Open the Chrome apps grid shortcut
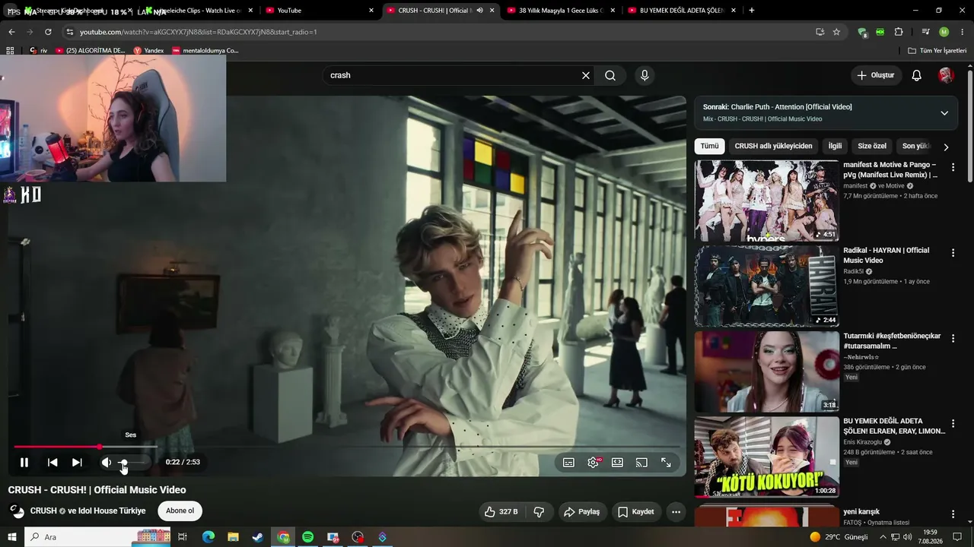The height and width of the screenshot is (547, 974). (x=10, y=51)
